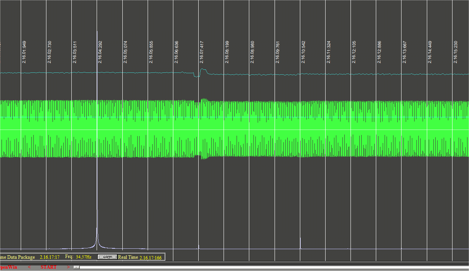Click time marker label 2.16.15:230

[456, 52]
